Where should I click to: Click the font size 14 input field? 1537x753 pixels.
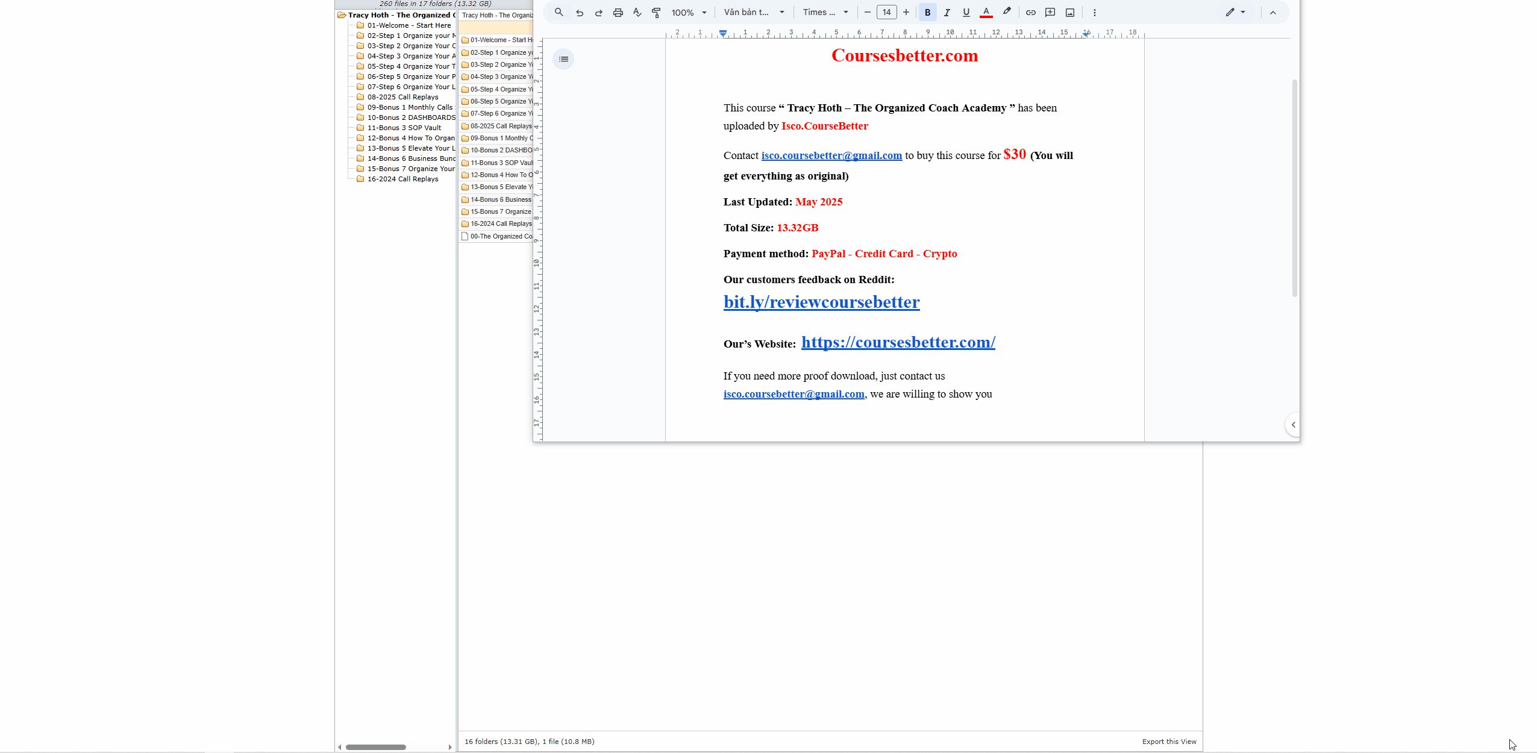coord(886,12)
